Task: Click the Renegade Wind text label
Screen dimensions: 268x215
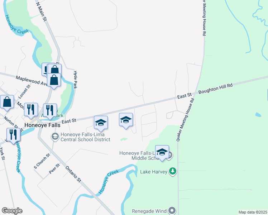Action: click(x=149, y=211)
